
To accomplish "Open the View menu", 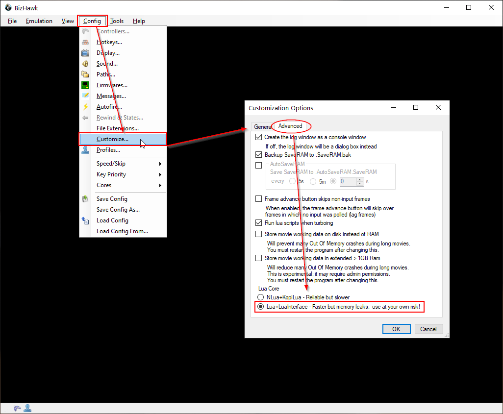I will coord(68,21).
